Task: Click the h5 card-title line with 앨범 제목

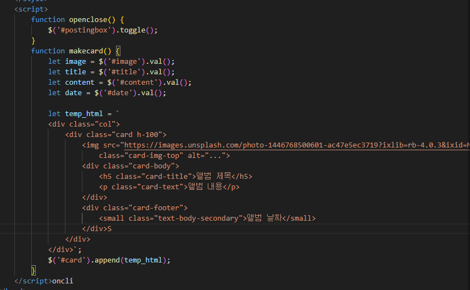Action: point(176,177)
